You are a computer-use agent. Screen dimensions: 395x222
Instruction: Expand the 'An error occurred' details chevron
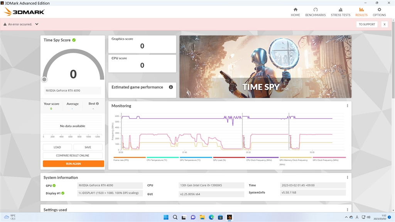[x=37, y=24]
